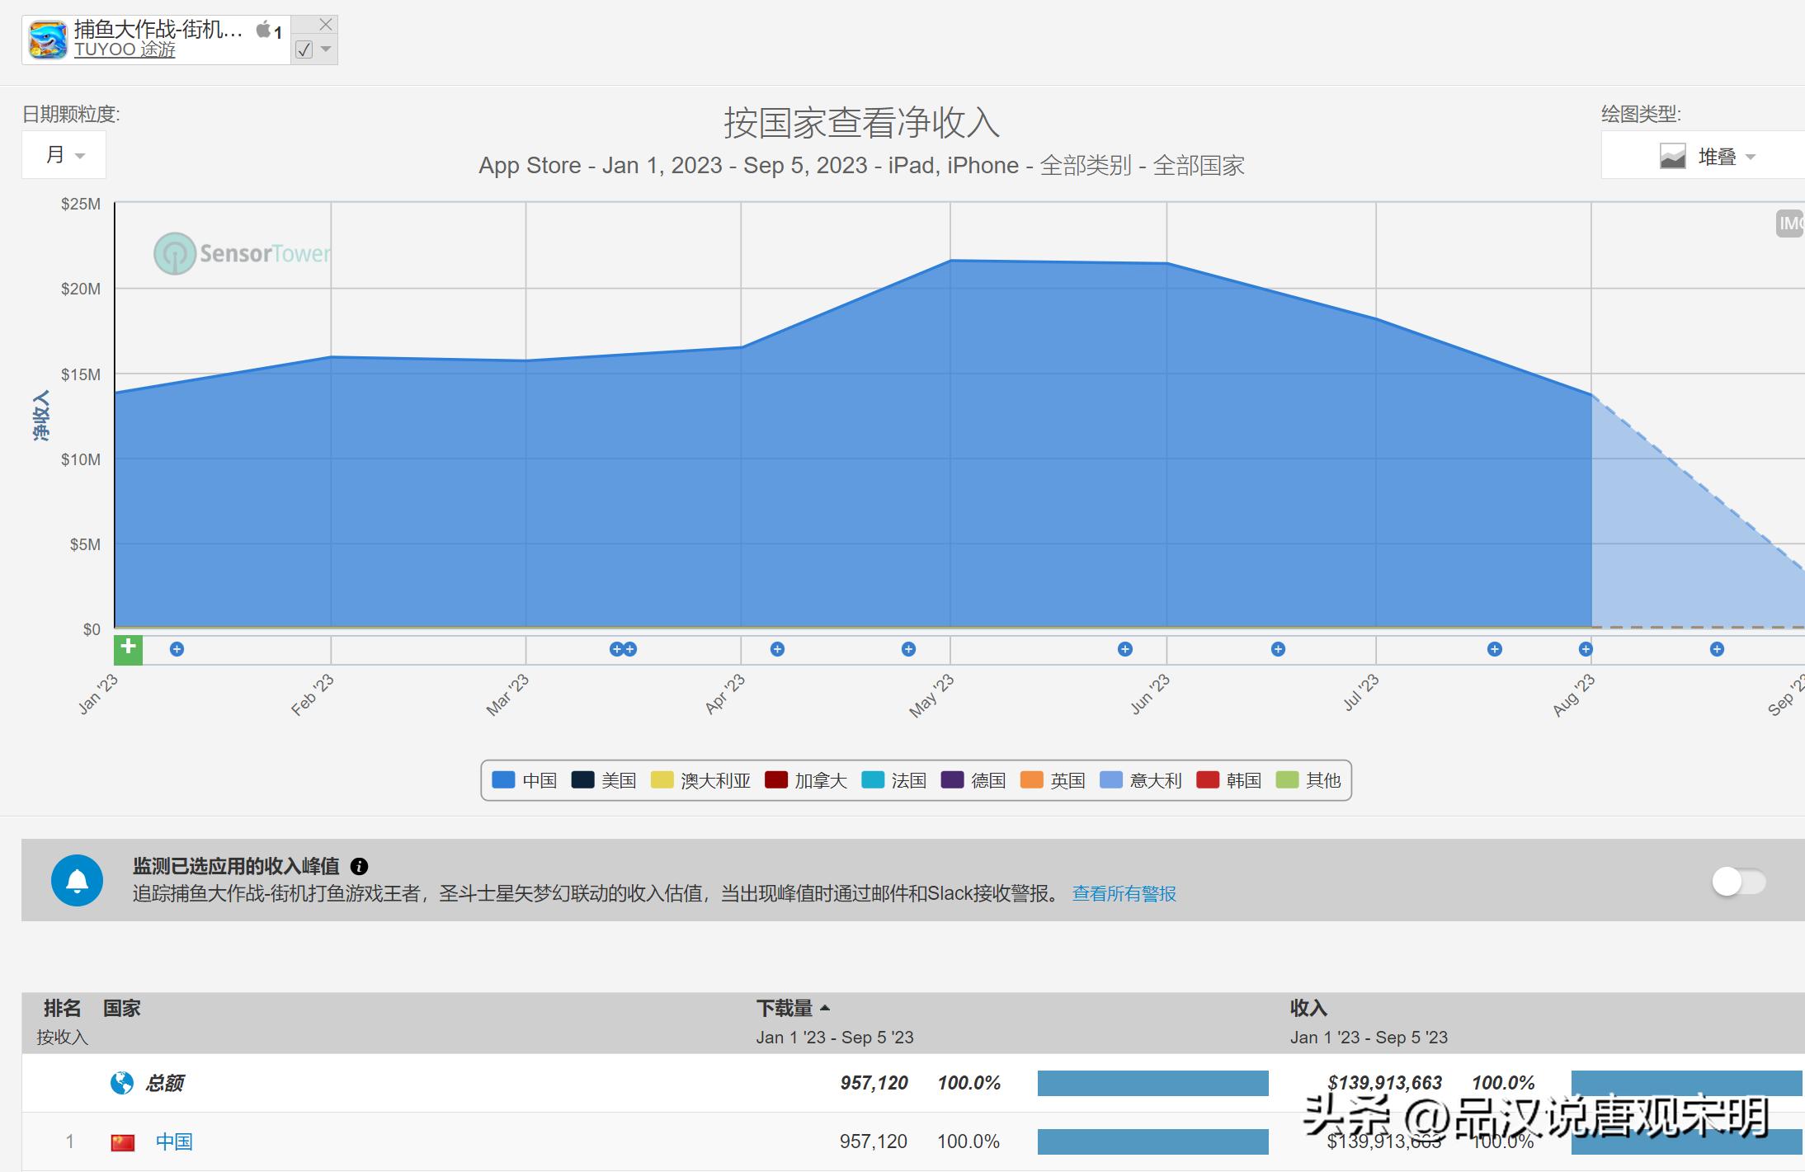Open the 月 date granularity dropdown
1805x1172 pixels.
click(x=64, y=154)
